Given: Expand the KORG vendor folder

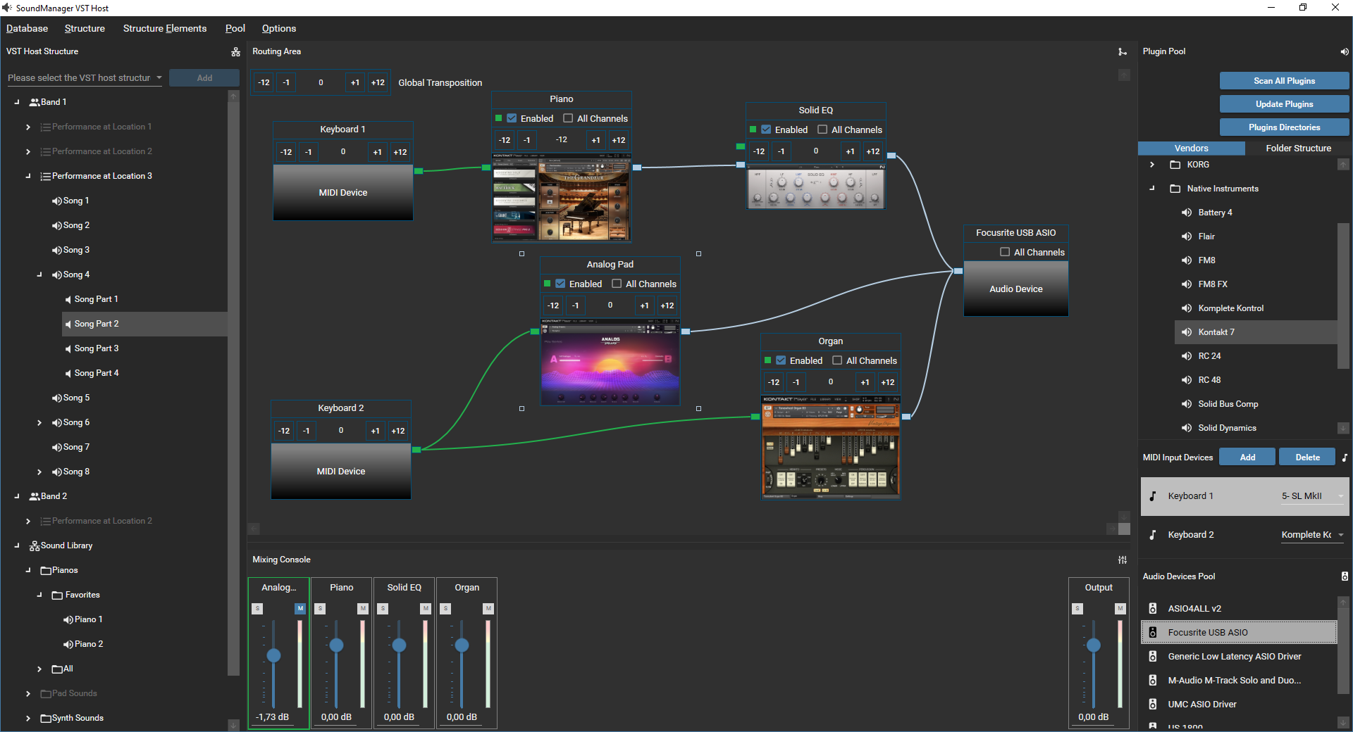Looking at the screenshot, I should (x=1153, y=164).
